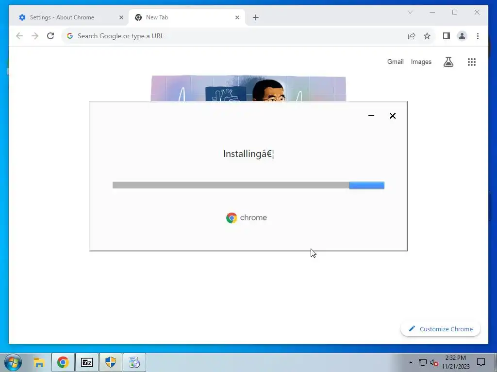
Task: Click the Installing status text
Action: click(248, 154)
